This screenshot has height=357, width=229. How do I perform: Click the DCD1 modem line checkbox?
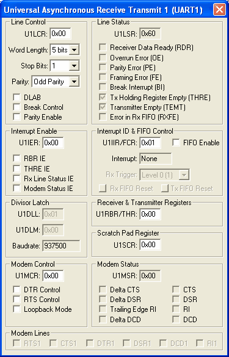[x=163, y=343]
